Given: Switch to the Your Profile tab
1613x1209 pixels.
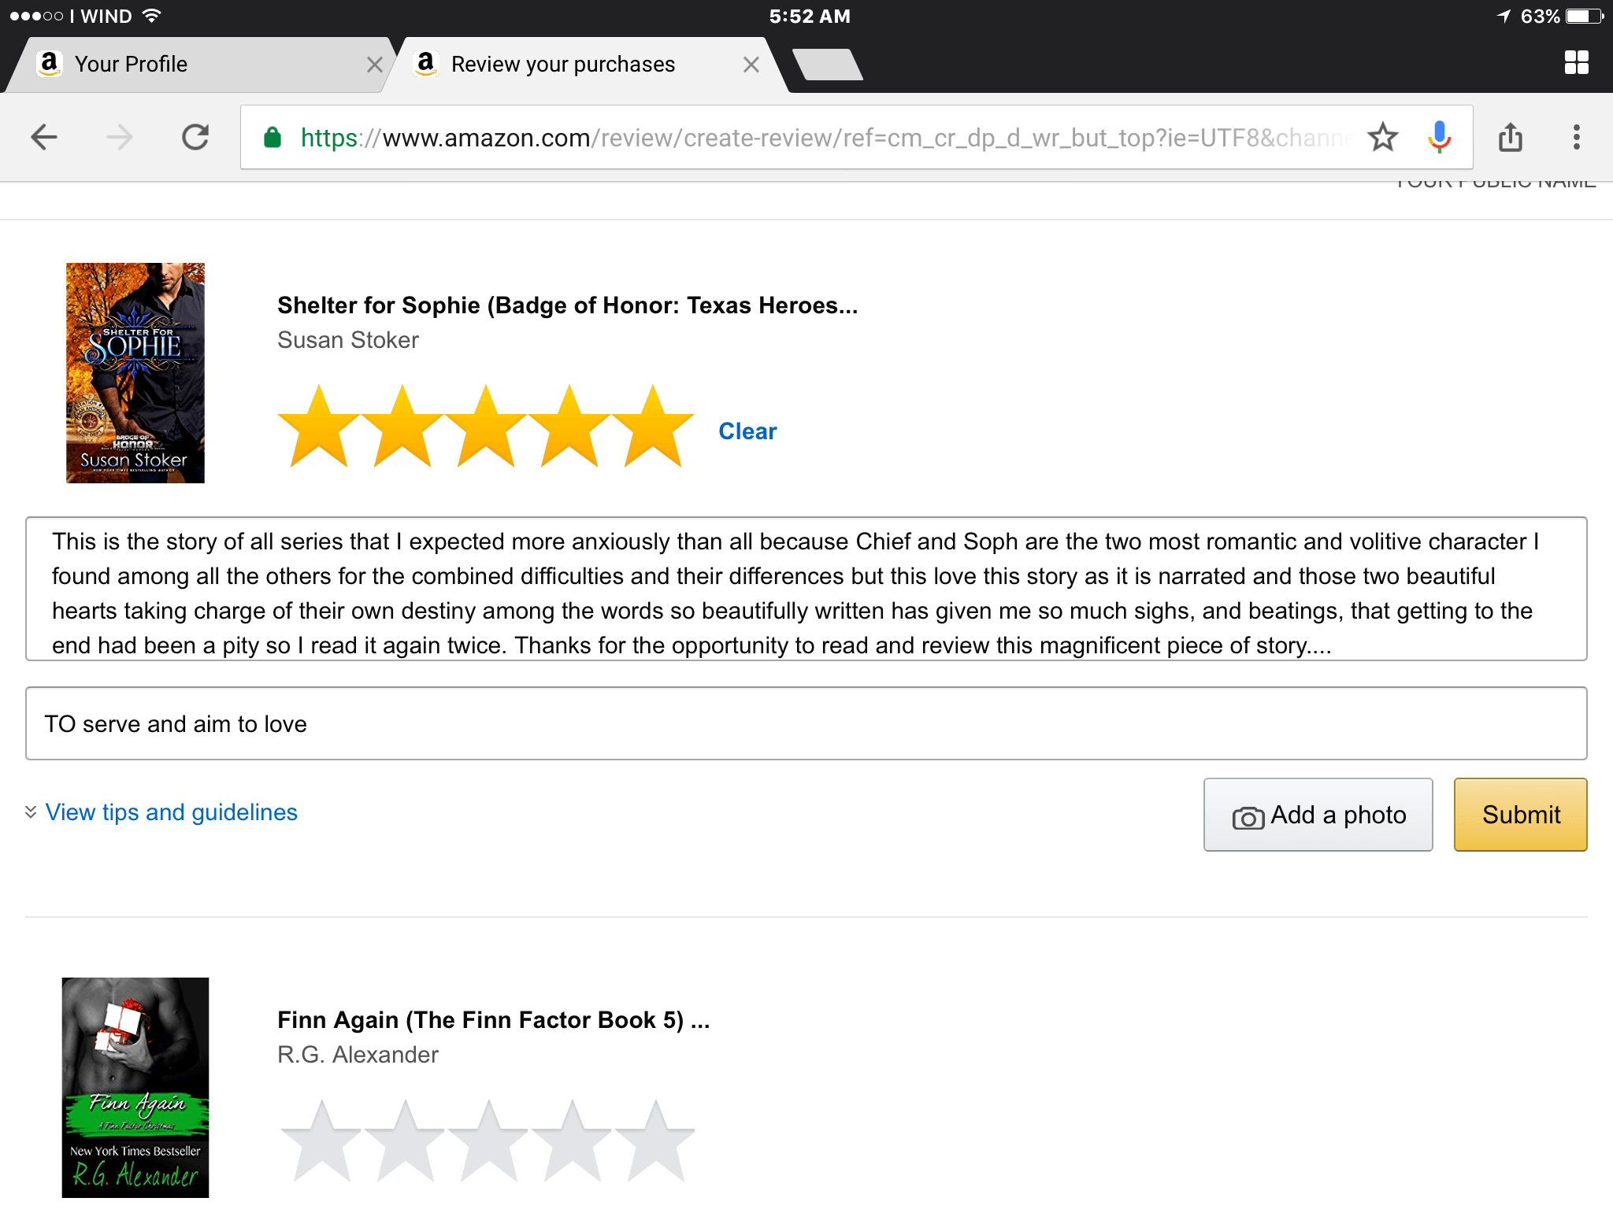Looking at the screenshot, I should tap(189, 65).
